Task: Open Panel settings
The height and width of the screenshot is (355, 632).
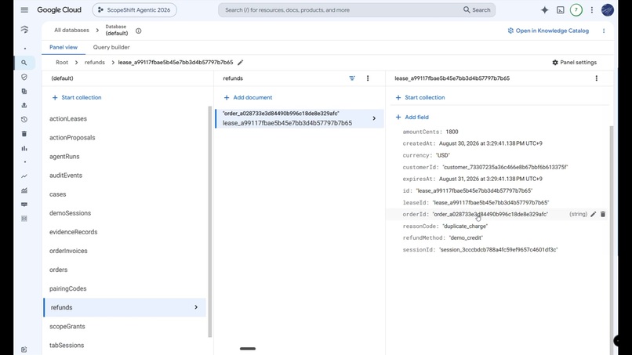Action: pyautogui.click(x=574, y=63)
